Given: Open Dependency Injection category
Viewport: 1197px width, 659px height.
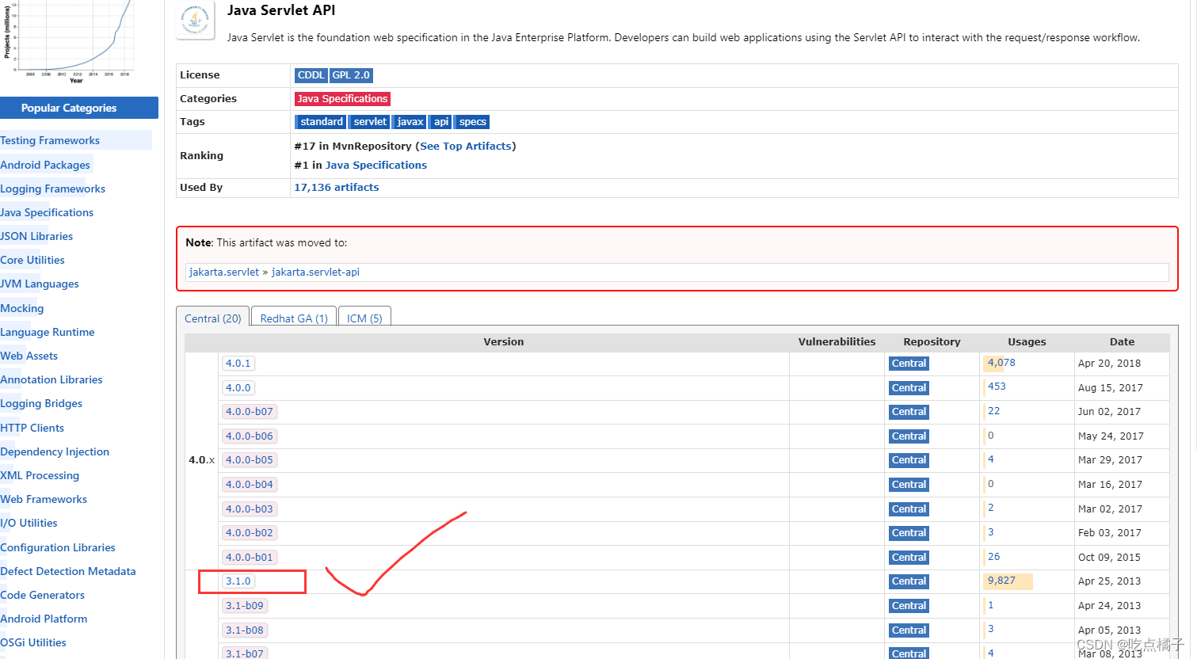Looking at the screenshot, I should (x=55, y=451).
